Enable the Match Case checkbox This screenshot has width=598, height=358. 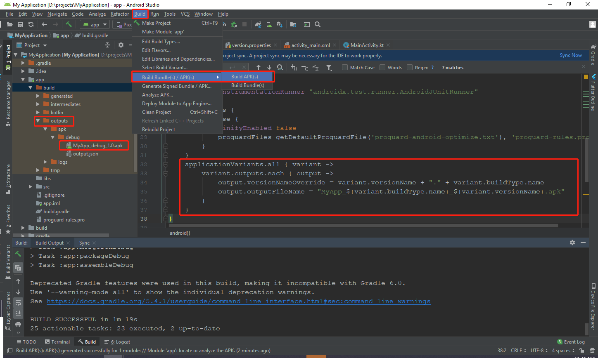pyautogui.click(x=345, y=67)
